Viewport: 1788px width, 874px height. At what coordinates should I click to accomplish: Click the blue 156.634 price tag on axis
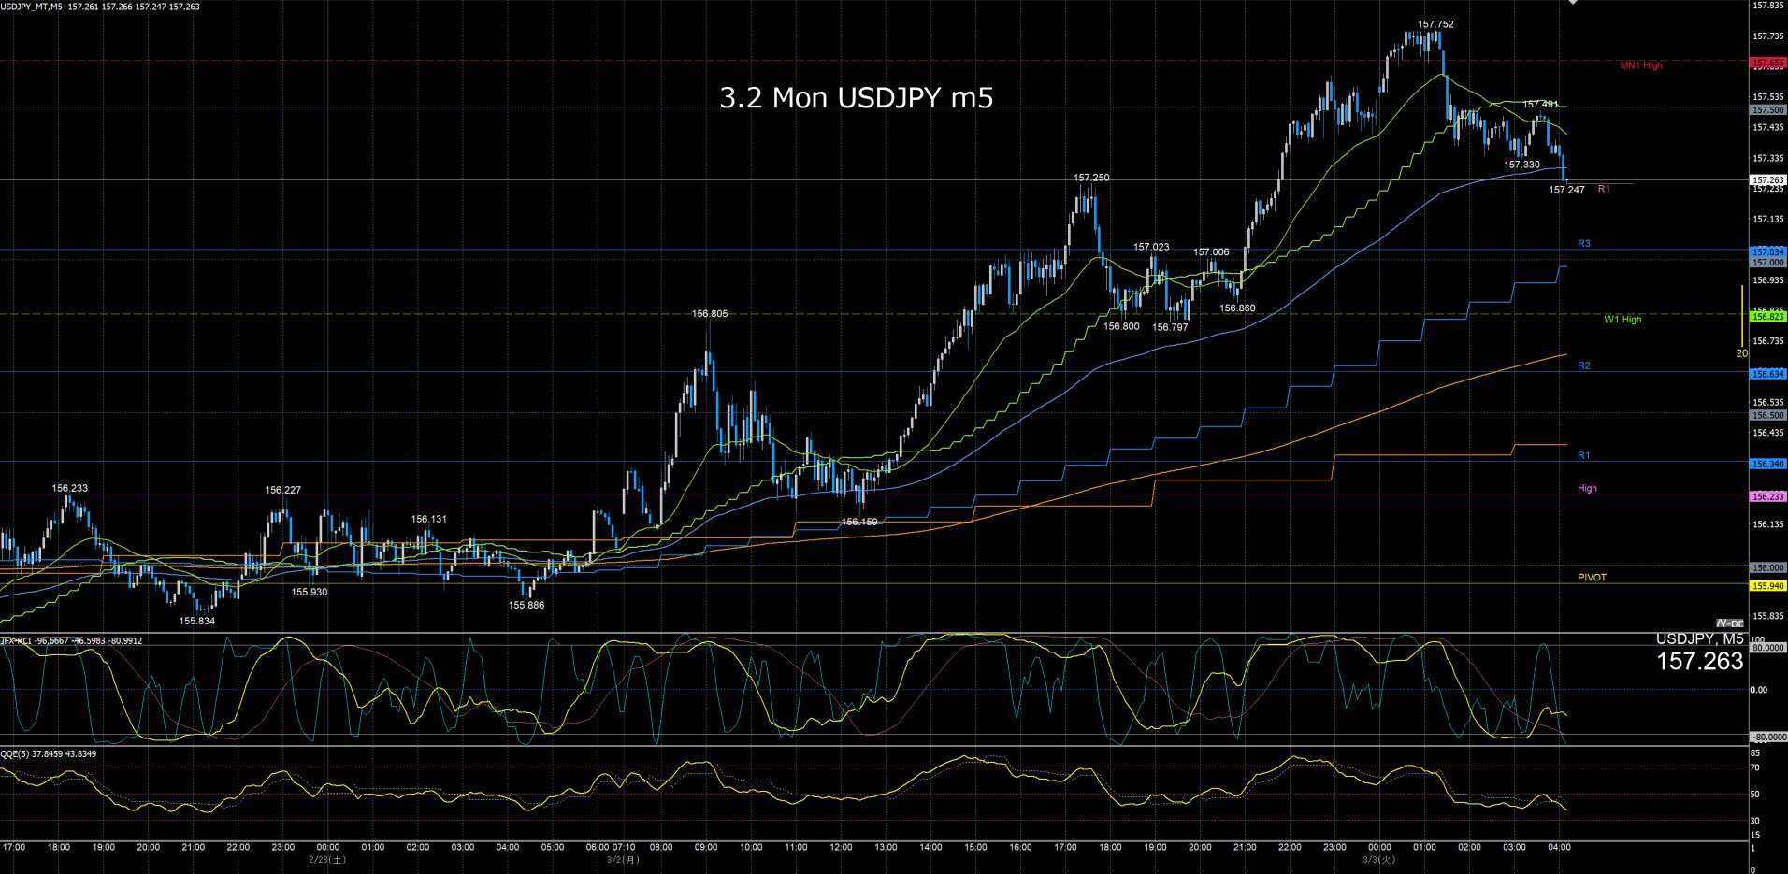click(1767, 374)
